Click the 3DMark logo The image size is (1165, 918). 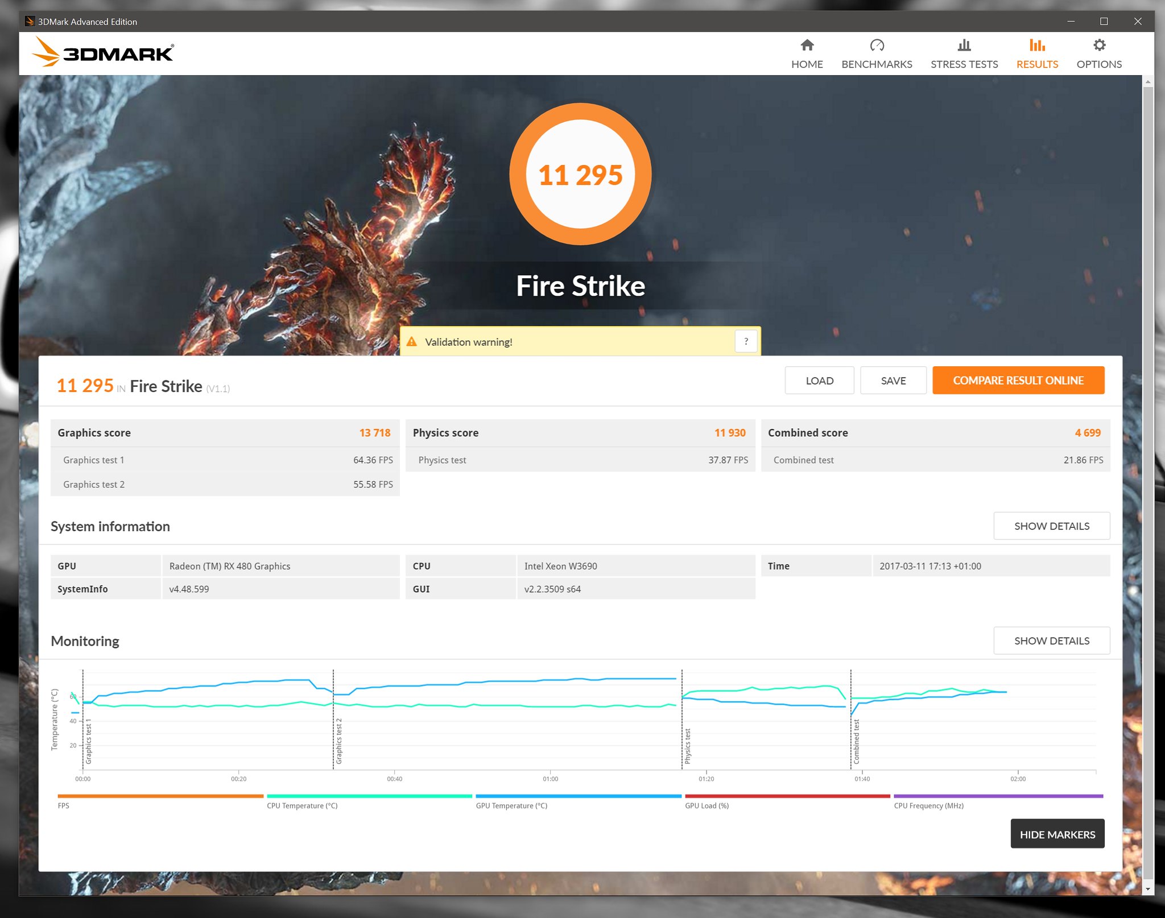103,52
